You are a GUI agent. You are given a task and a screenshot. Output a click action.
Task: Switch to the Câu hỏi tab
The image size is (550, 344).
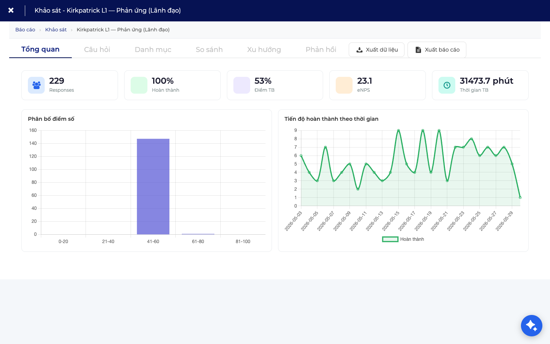coord(97,50)
